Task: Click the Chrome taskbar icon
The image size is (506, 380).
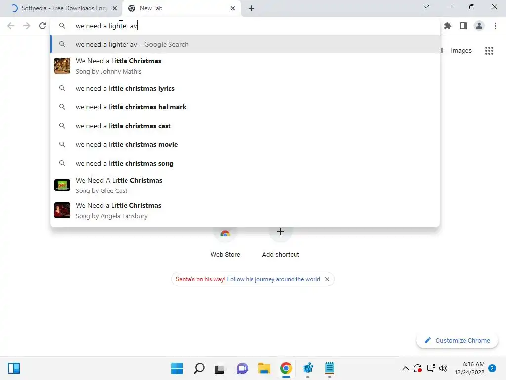Action: coord(286,368)
